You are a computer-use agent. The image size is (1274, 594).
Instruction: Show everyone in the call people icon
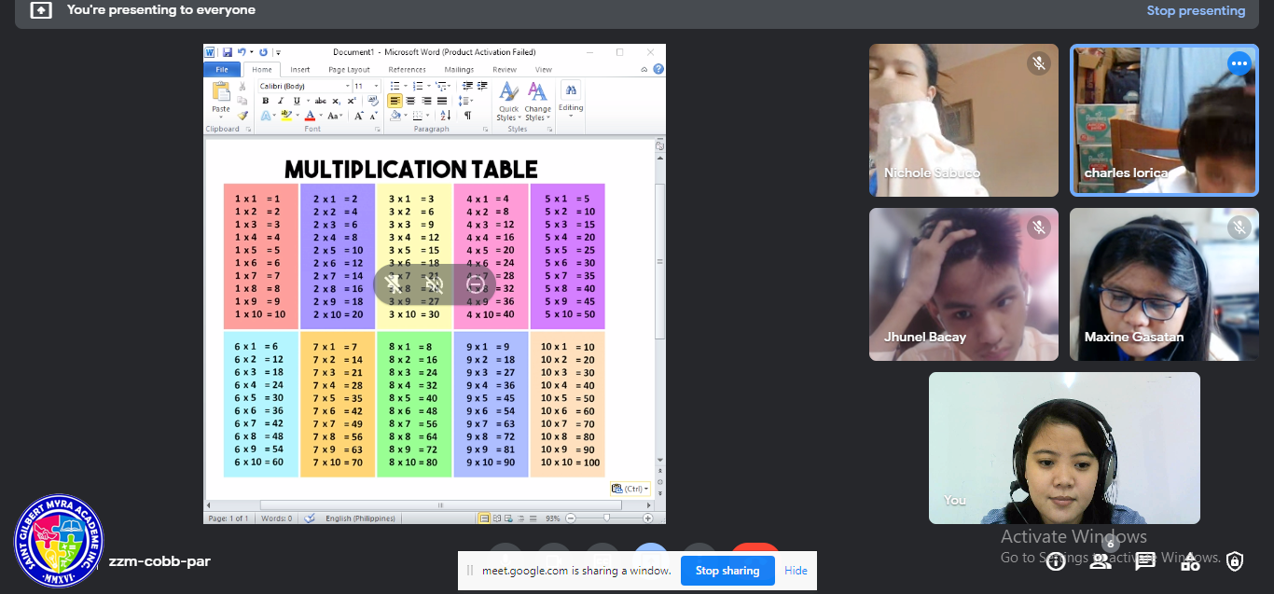[1101, 561]
